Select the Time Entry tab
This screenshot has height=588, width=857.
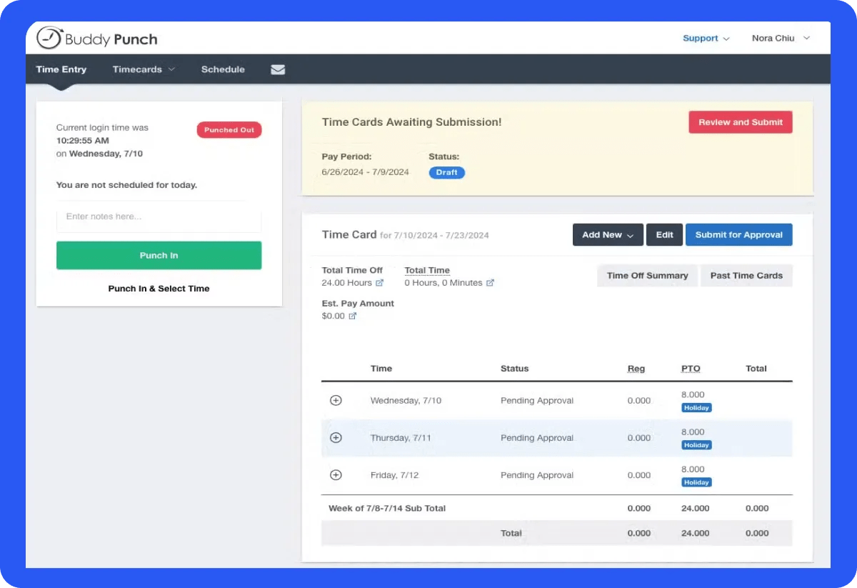(x=61, y=69)
